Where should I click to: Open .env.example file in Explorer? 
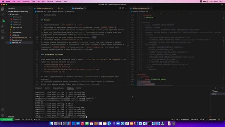(x=19, y=32)
